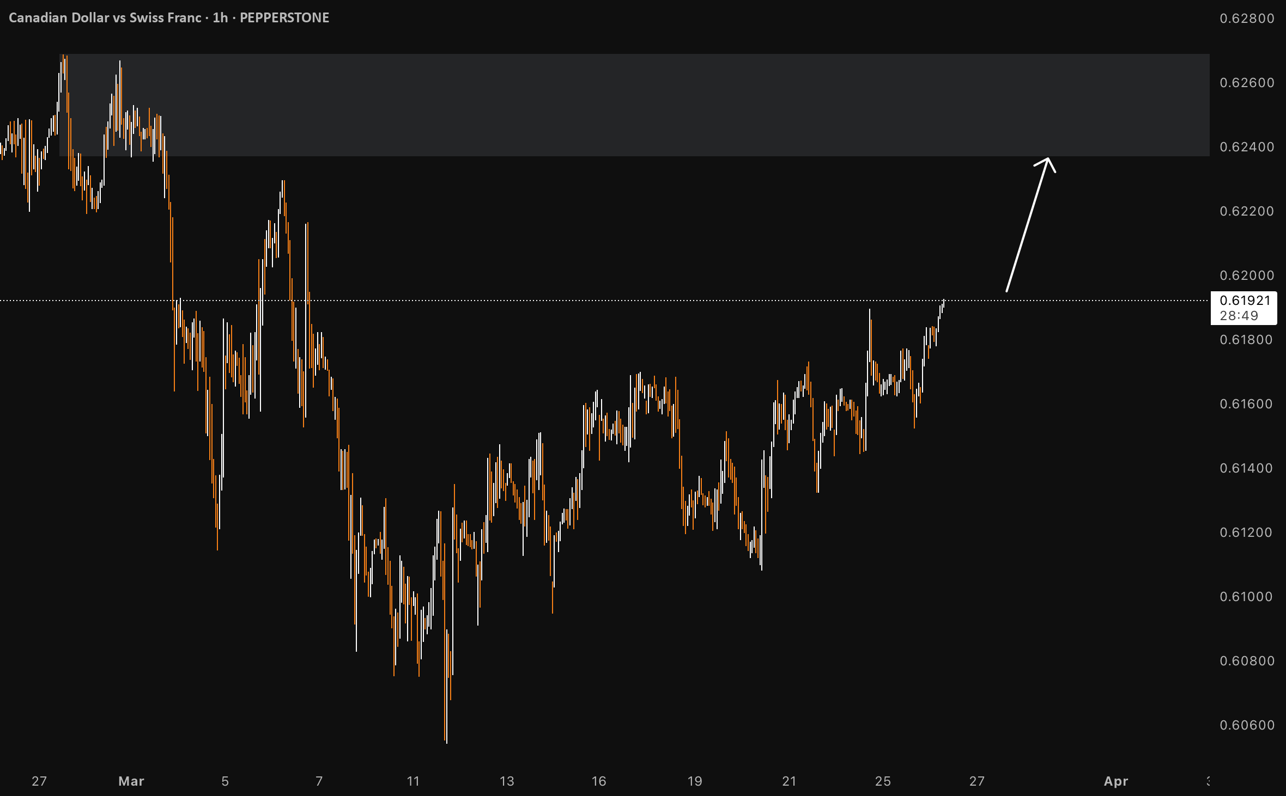Click the 0.62000 price axis label
Viewport: 1286px width, 796px height.
(x=1247, y=275)
